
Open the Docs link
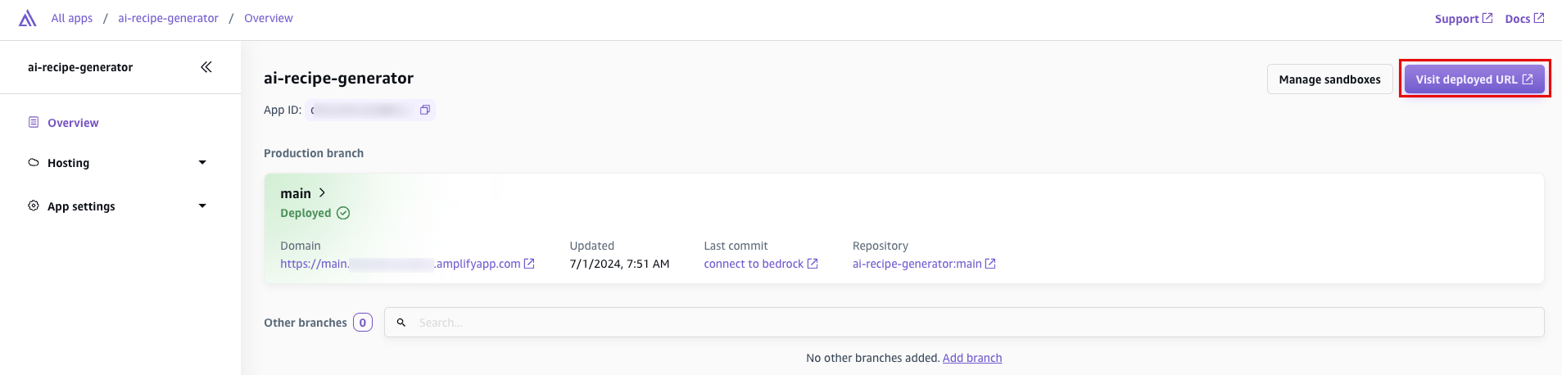(1524, 19)
